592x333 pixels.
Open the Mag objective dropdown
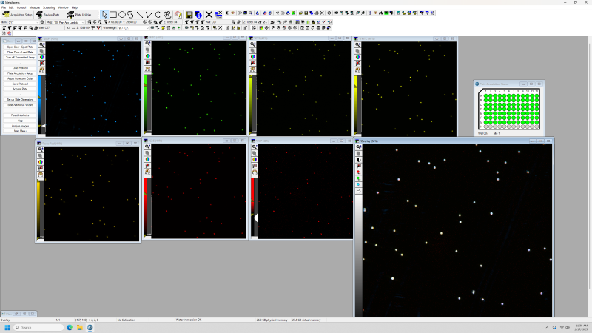[x=84, y=22]
